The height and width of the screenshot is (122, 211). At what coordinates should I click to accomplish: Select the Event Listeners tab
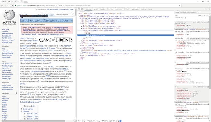192,12
